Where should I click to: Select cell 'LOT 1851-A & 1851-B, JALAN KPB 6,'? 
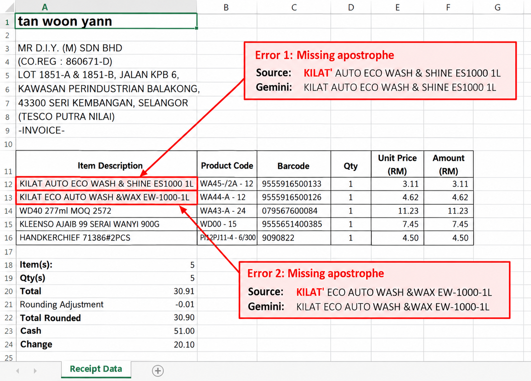pos(106,75)
